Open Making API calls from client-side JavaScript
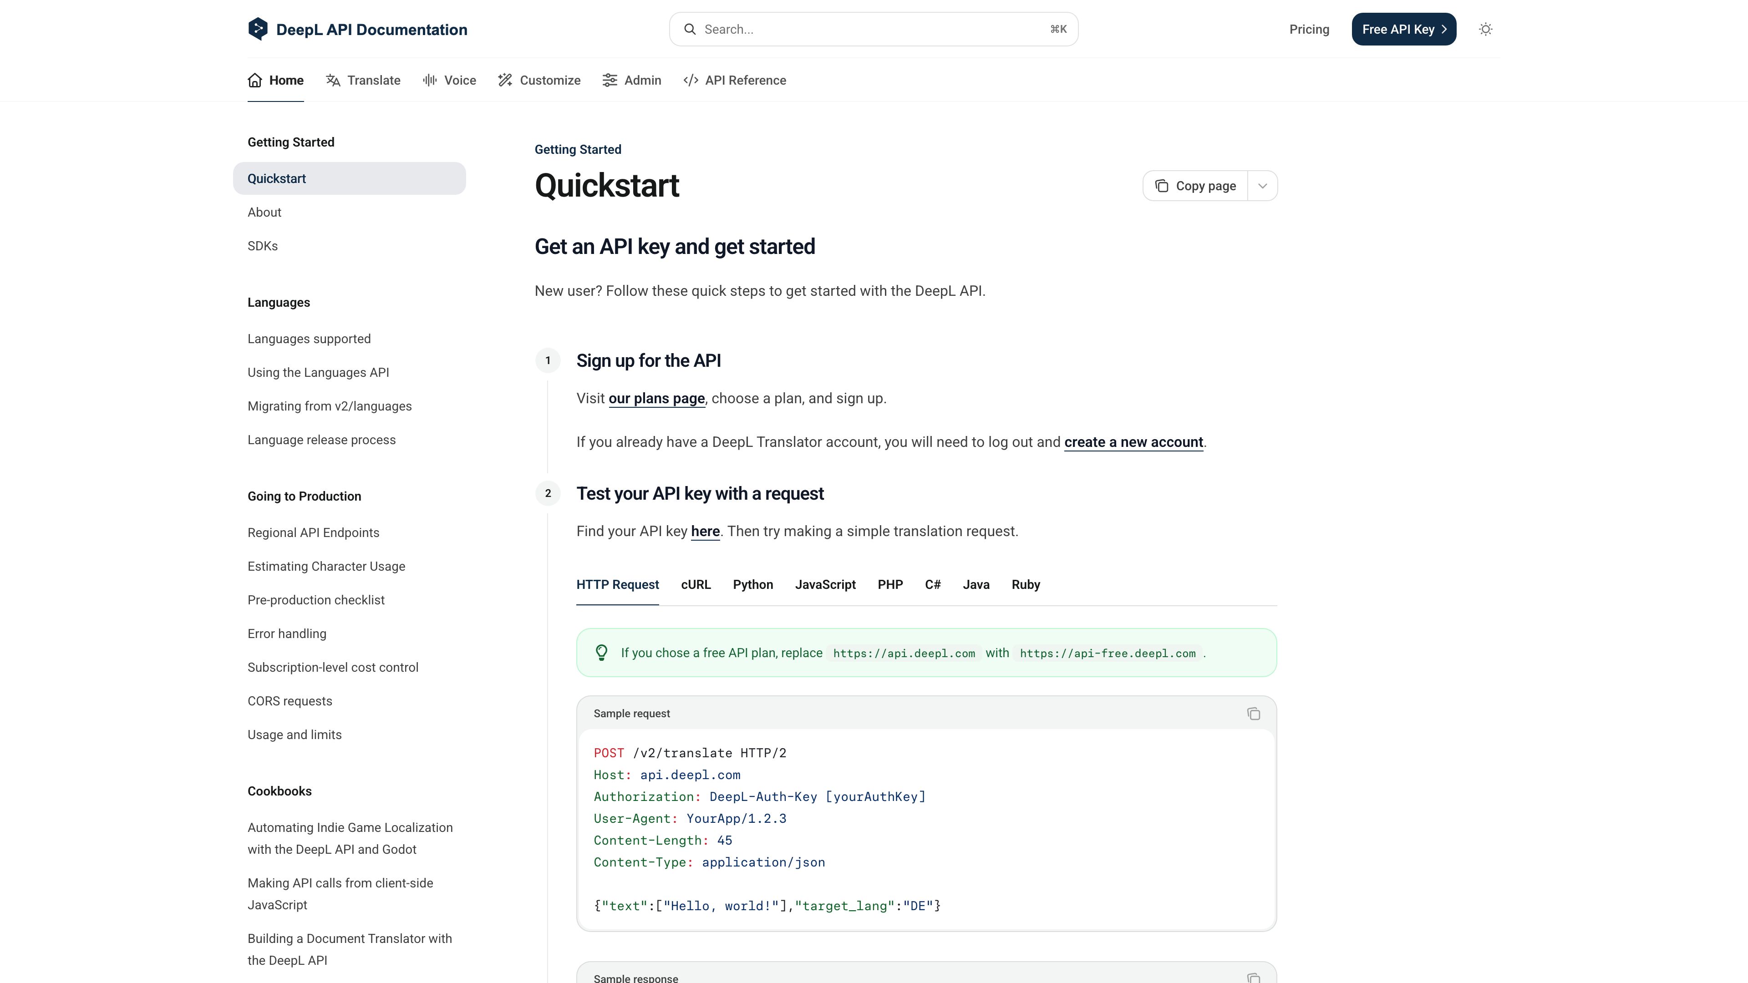The width and height of the screenshot is (1748, 983). coord(340,894)
